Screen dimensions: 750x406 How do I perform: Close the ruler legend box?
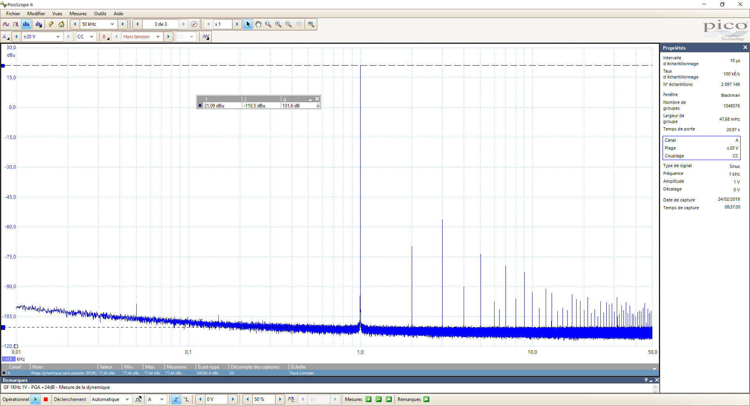317,99
